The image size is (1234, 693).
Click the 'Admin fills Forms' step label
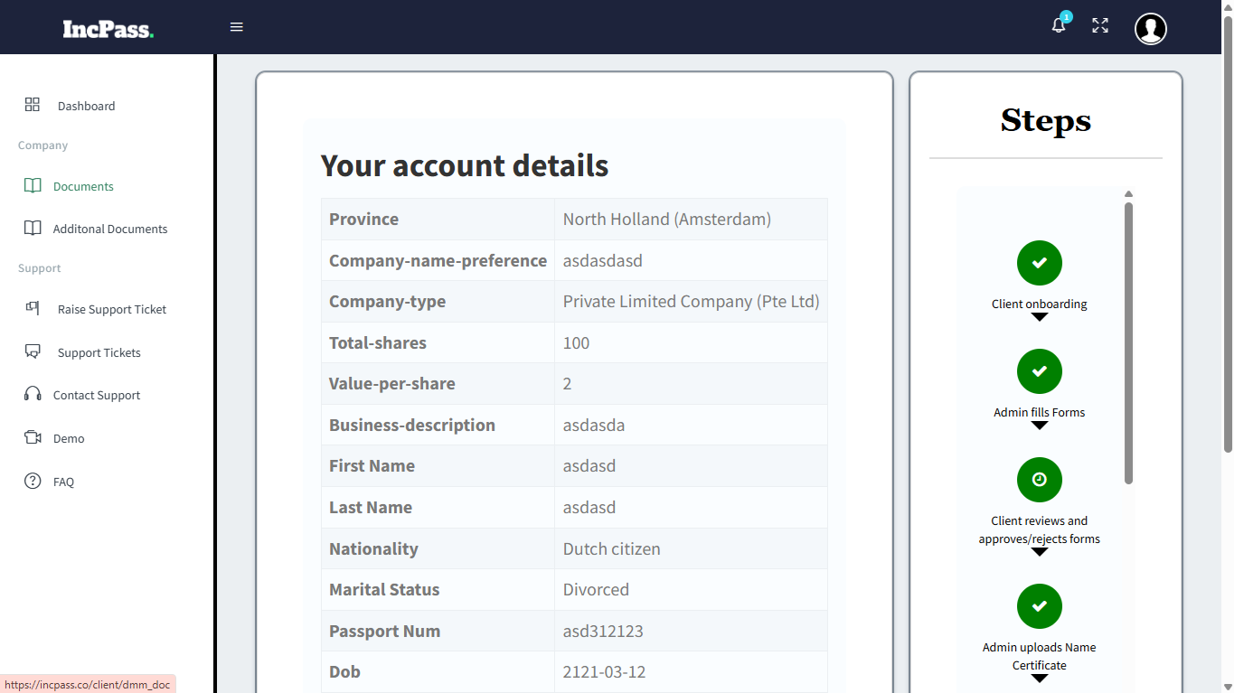pyautogui.click(x=1040, y=412)
